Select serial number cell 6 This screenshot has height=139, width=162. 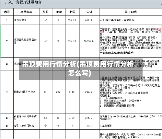(7, 126)
